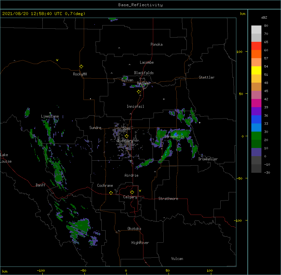Click the yellow diamond marker below Cochrane
Screen dimensions: 281x275
coord(111,193)
